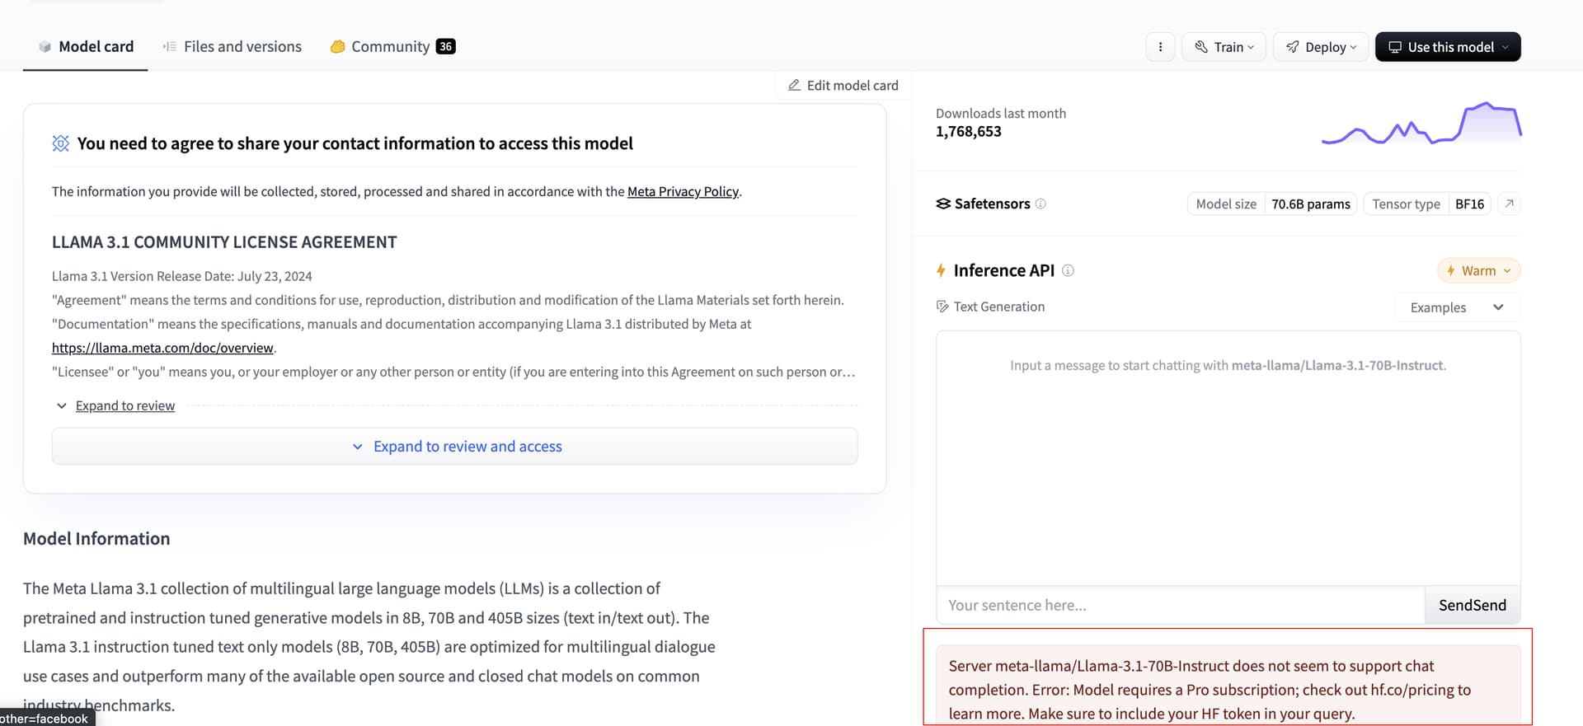Click the monitor icon in Use this model
The image size is (1583, 726).
point(1395,47)
